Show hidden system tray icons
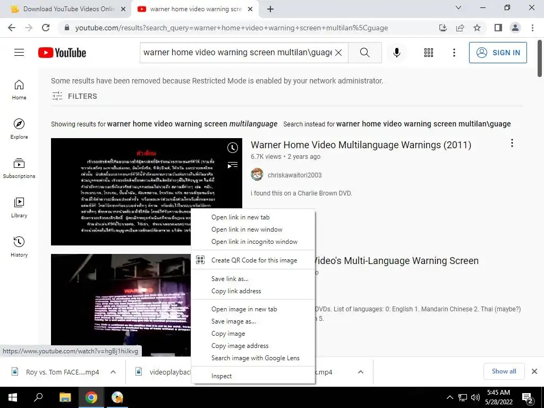 coord(449,397)
